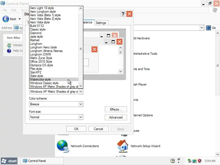The image size is (220, 165).
Task: Open the Back history dropdown arrow
Action: (20, 19)
